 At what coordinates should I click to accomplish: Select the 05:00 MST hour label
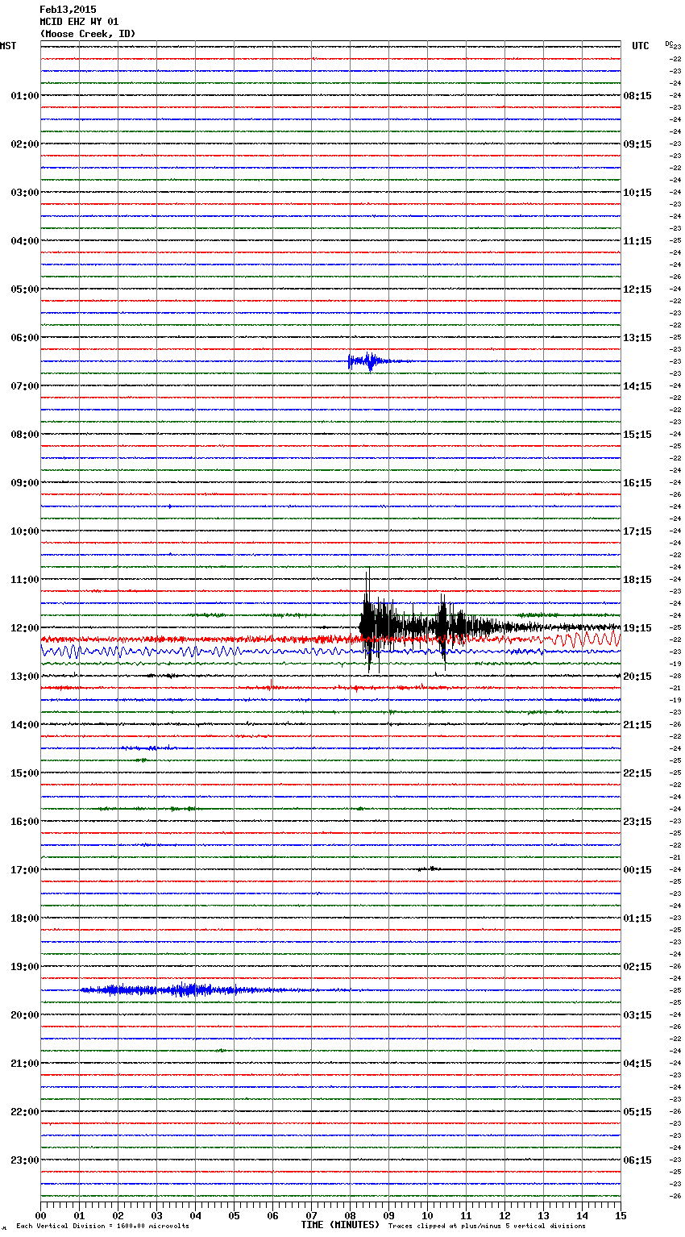pos(25,289)
